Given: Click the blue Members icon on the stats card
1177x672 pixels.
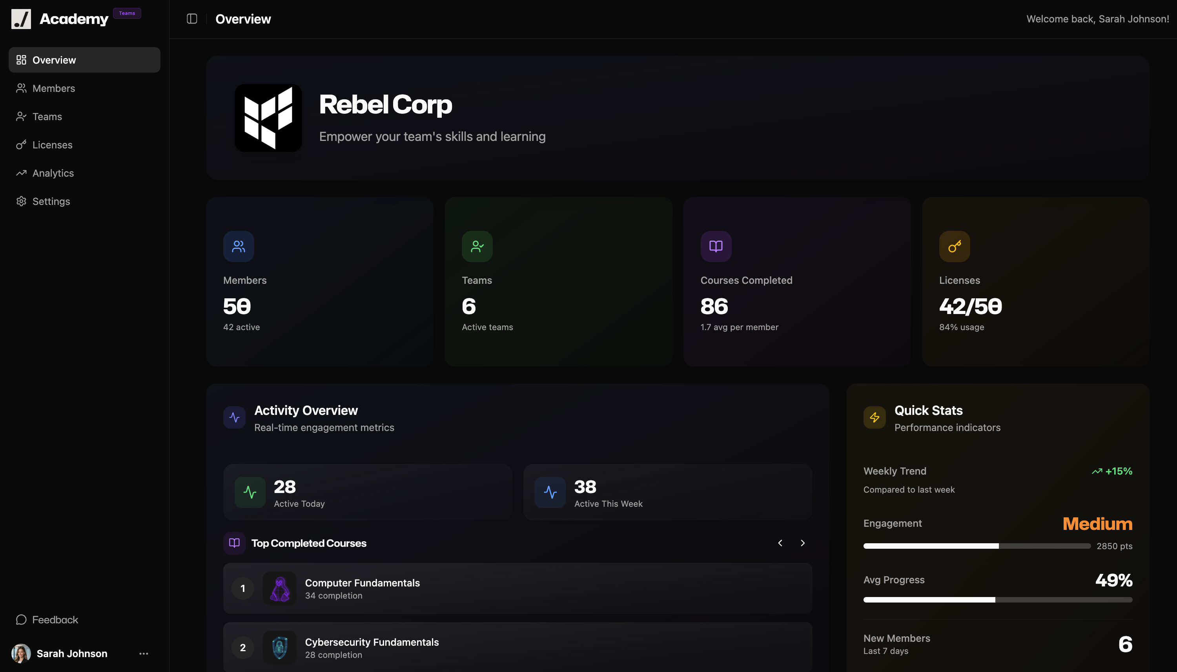Looking at the screenshot, I should (x=238, y=246).
